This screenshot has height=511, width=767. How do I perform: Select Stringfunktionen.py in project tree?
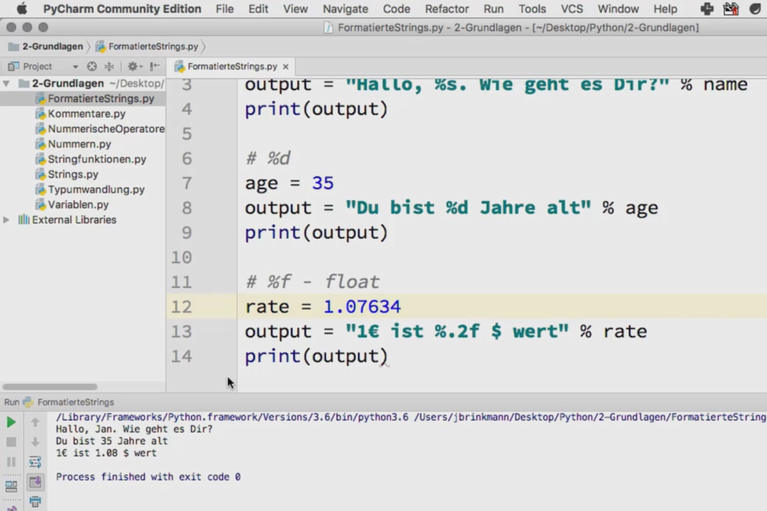click(x=91, y=159)
